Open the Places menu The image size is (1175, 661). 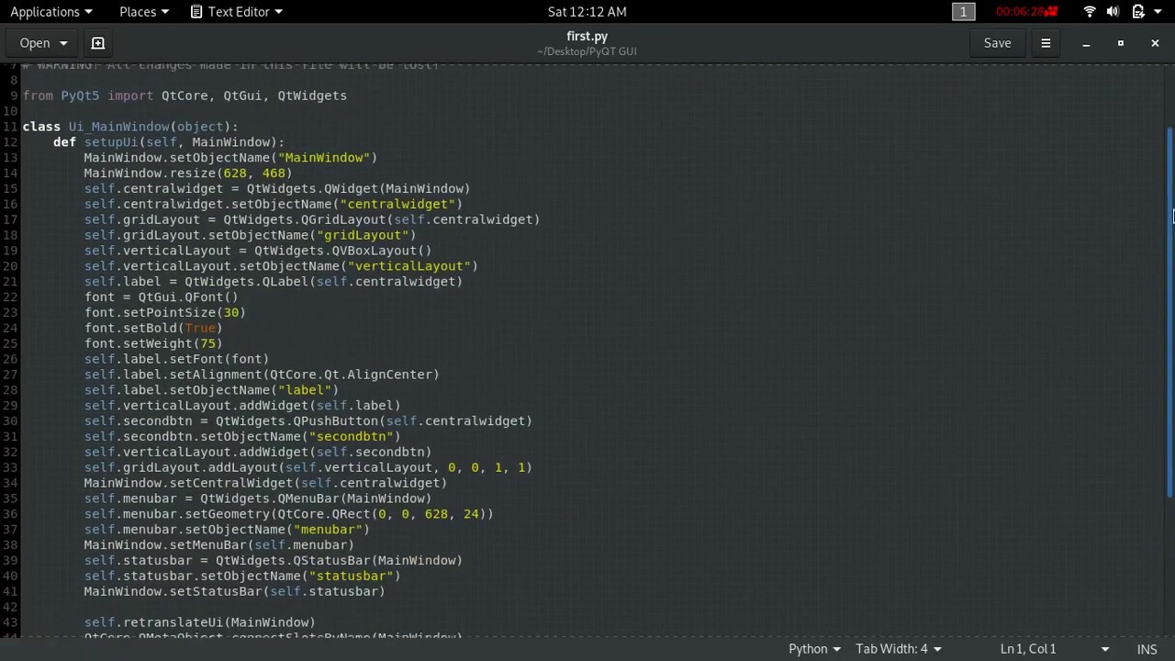[x=144, y=12]
